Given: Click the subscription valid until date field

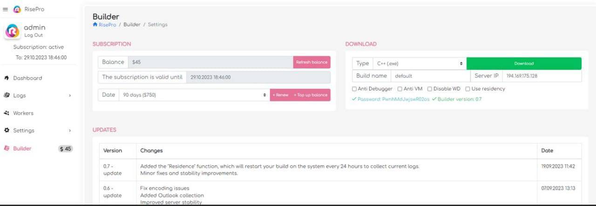Looking at the screenshot, I should point(258,77).
